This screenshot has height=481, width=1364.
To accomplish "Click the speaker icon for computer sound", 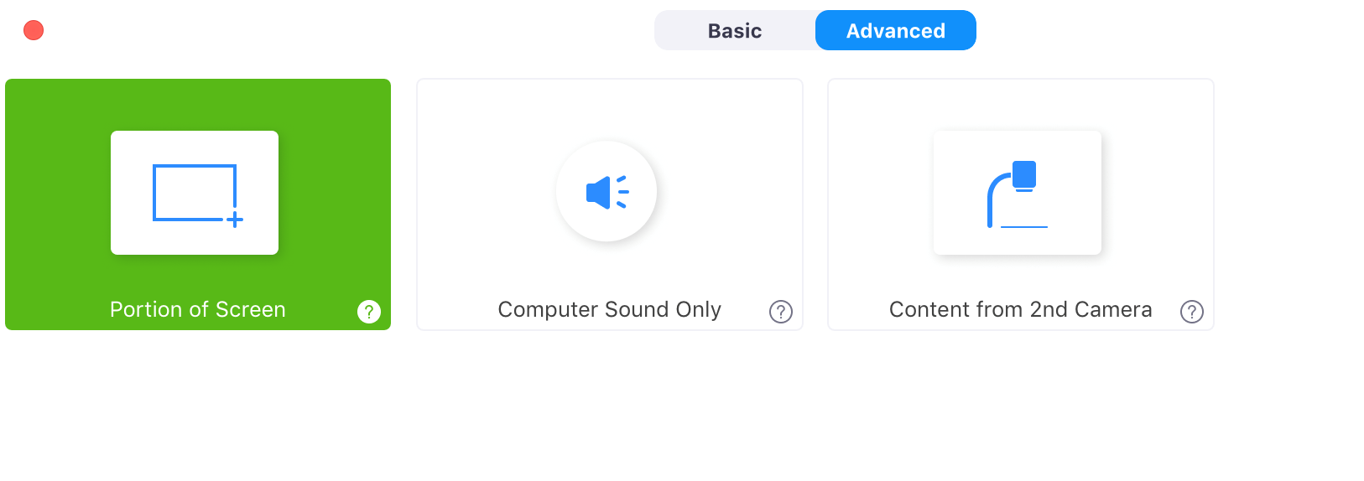I will 607,192.
